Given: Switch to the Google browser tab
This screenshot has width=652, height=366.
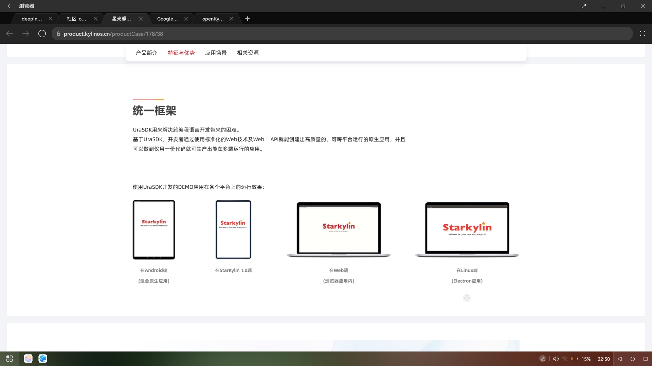Looking at the screenshot, I should [x=167, y=19].
